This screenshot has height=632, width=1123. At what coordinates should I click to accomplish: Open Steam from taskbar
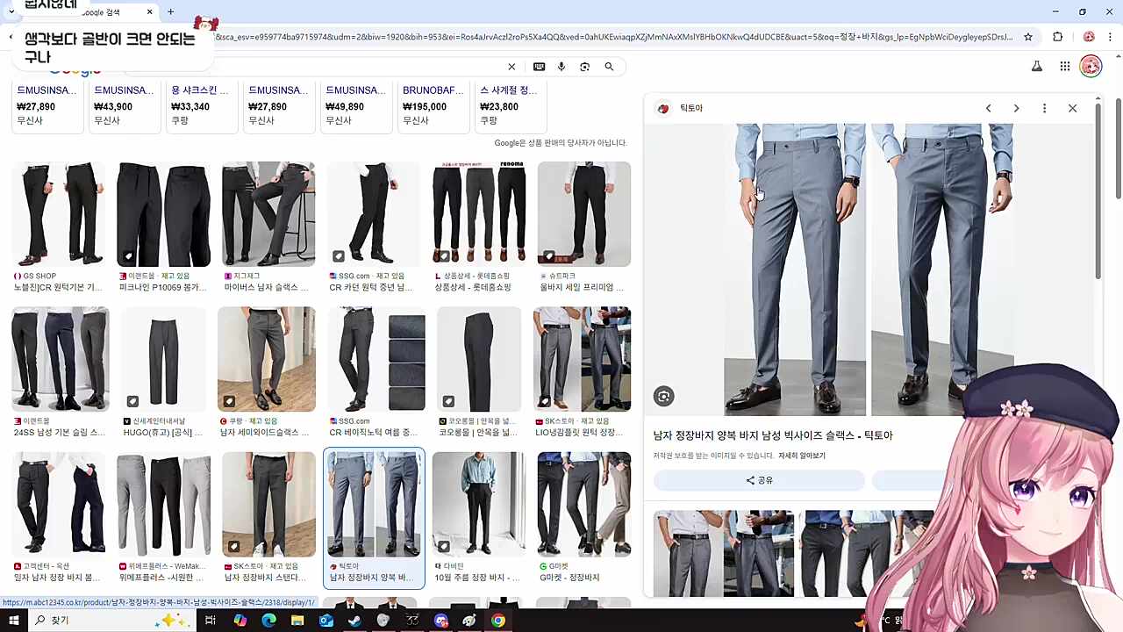(354, 621)
